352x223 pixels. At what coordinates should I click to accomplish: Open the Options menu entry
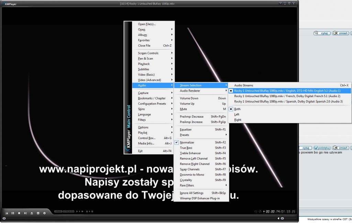[153, 127]
